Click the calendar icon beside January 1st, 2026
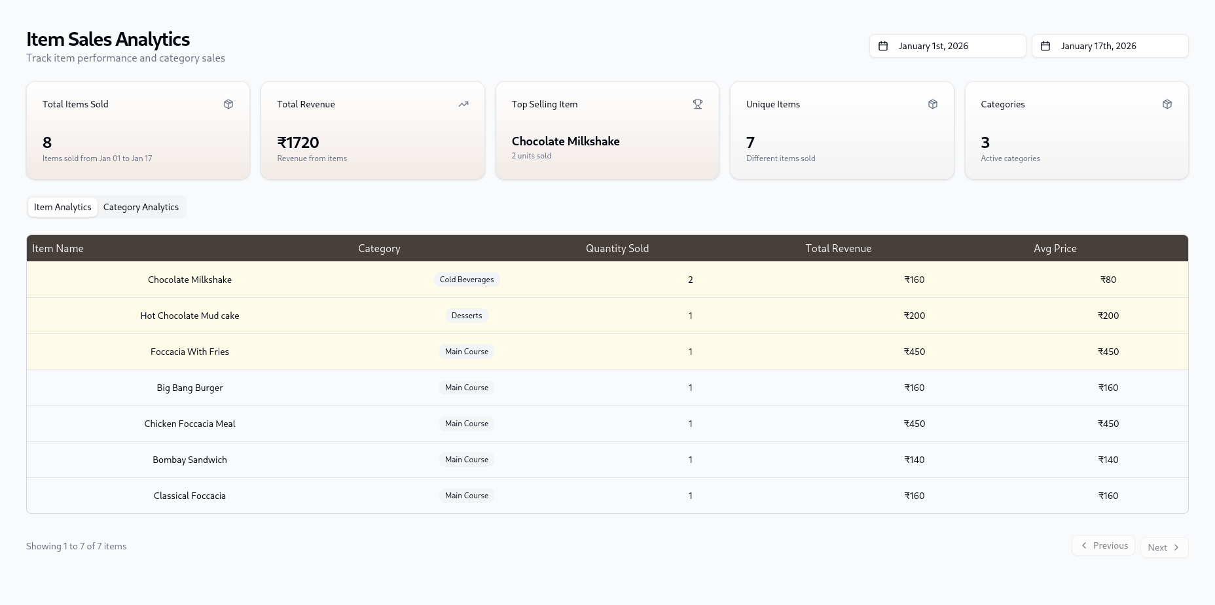 (883, 46)
